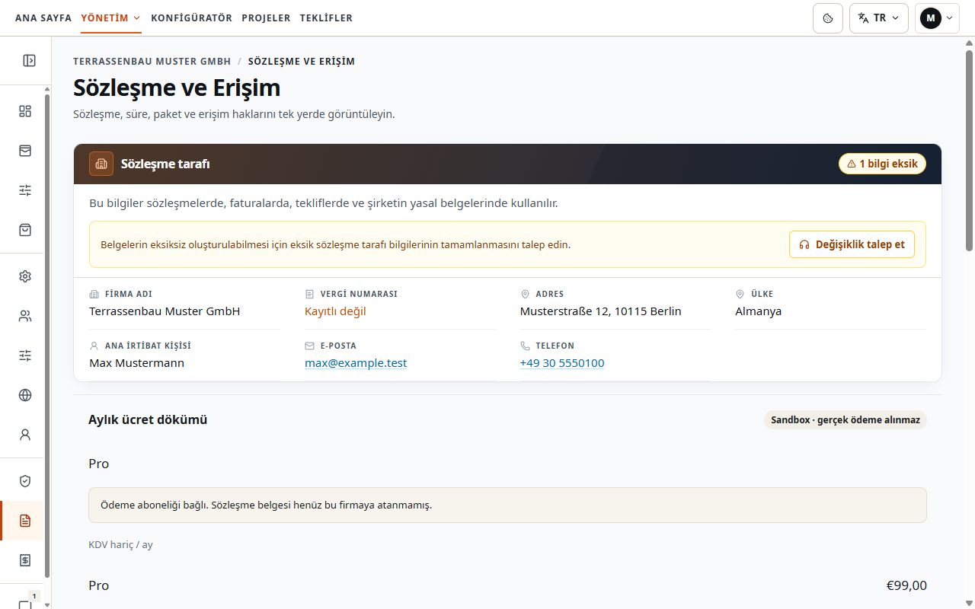This screenshot has width=975, height=609.
Task: Open the invoice dollar icon in sidebar
Action: 25,560
